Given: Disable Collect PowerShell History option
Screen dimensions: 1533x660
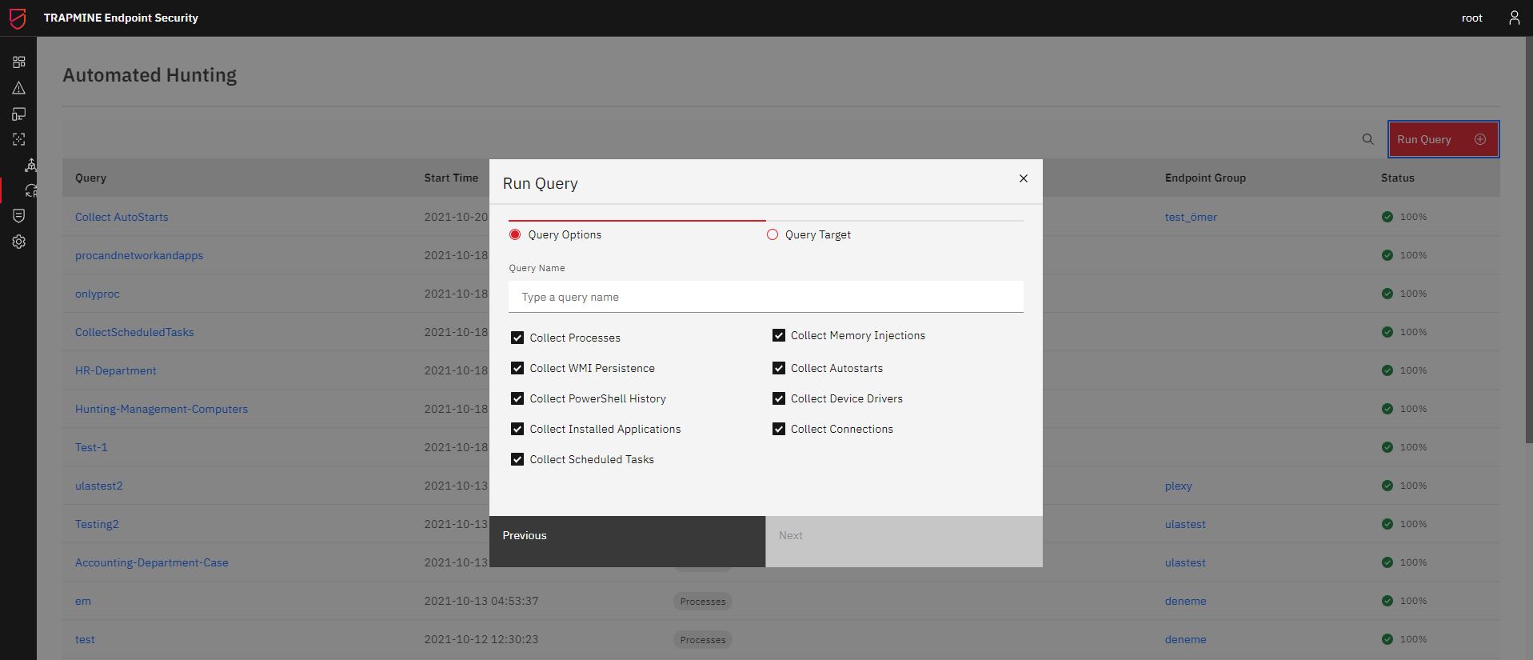Looking at the screenshot, I should tap(517, 398).
